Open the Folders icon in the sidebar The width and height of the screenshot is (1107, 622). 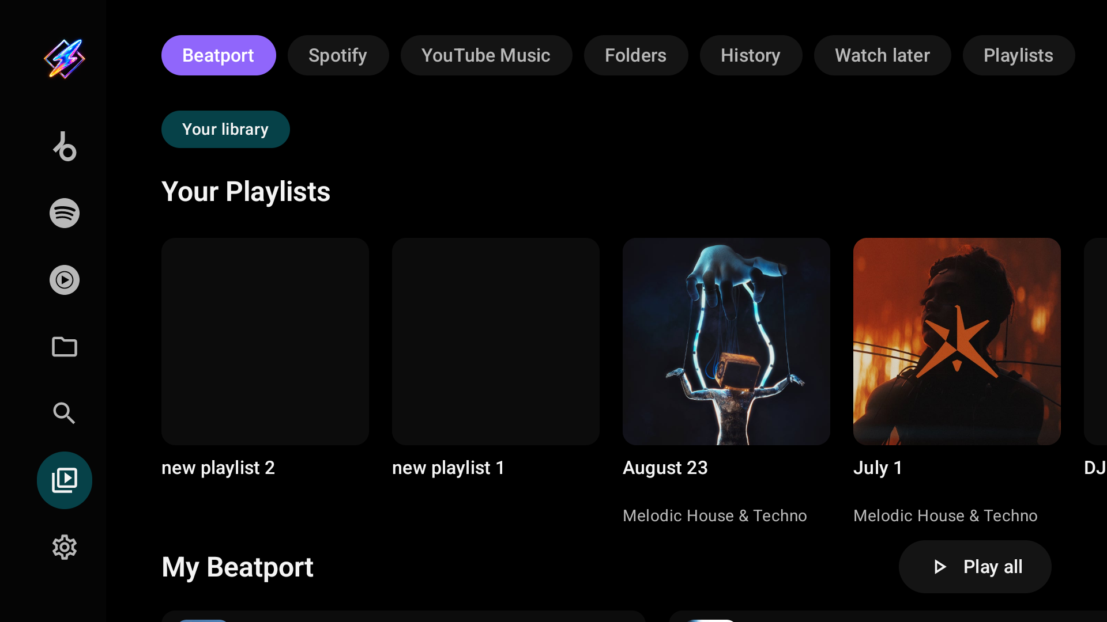click(65, 347)
